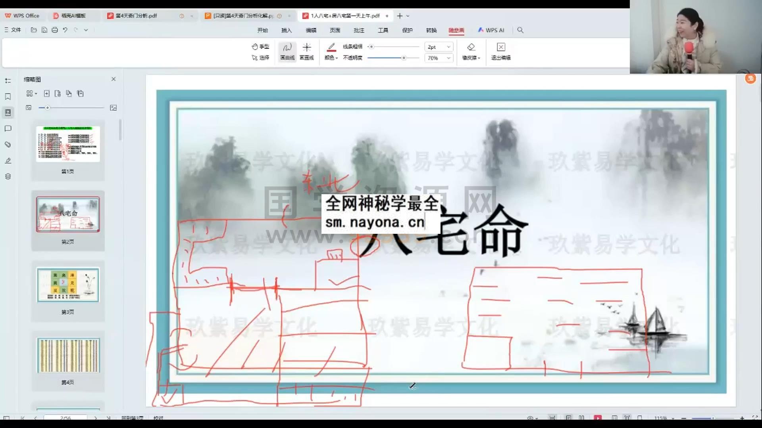The image size is (762, 428).
Task: Click the extract page icon in thumbnail panel
Action: [x=58, y=94]
